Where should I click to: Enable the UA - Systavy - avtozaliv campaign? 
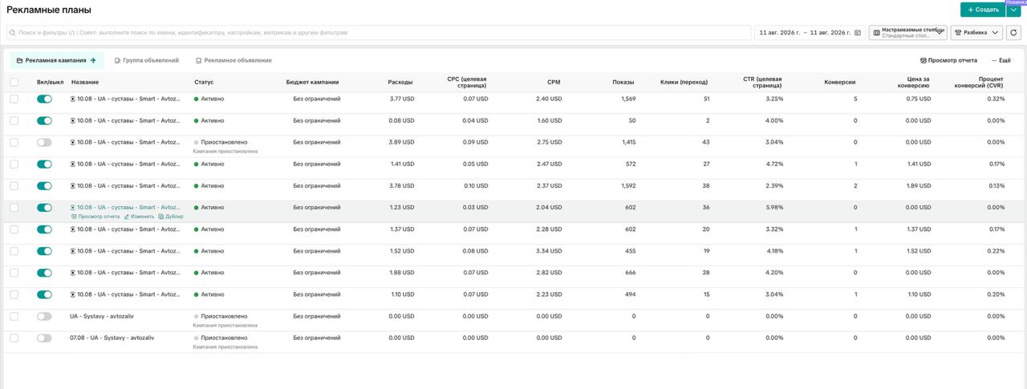44,316
